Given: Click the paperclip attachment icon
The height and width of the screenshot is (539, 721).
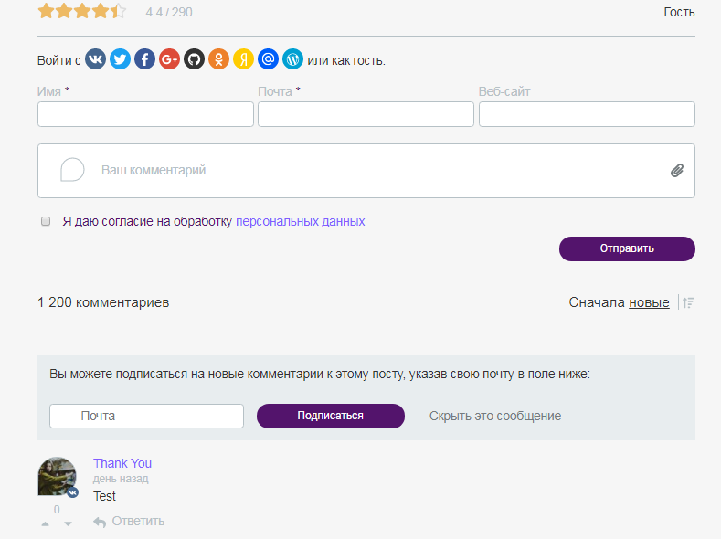Looking at the screenshot, I should [677, 170].
